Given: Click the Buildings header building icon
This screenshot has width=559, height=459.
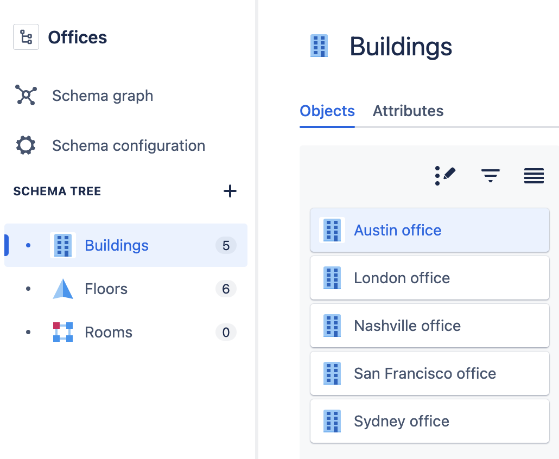Looking at the screenshot, I should click(x=319, y=46).
